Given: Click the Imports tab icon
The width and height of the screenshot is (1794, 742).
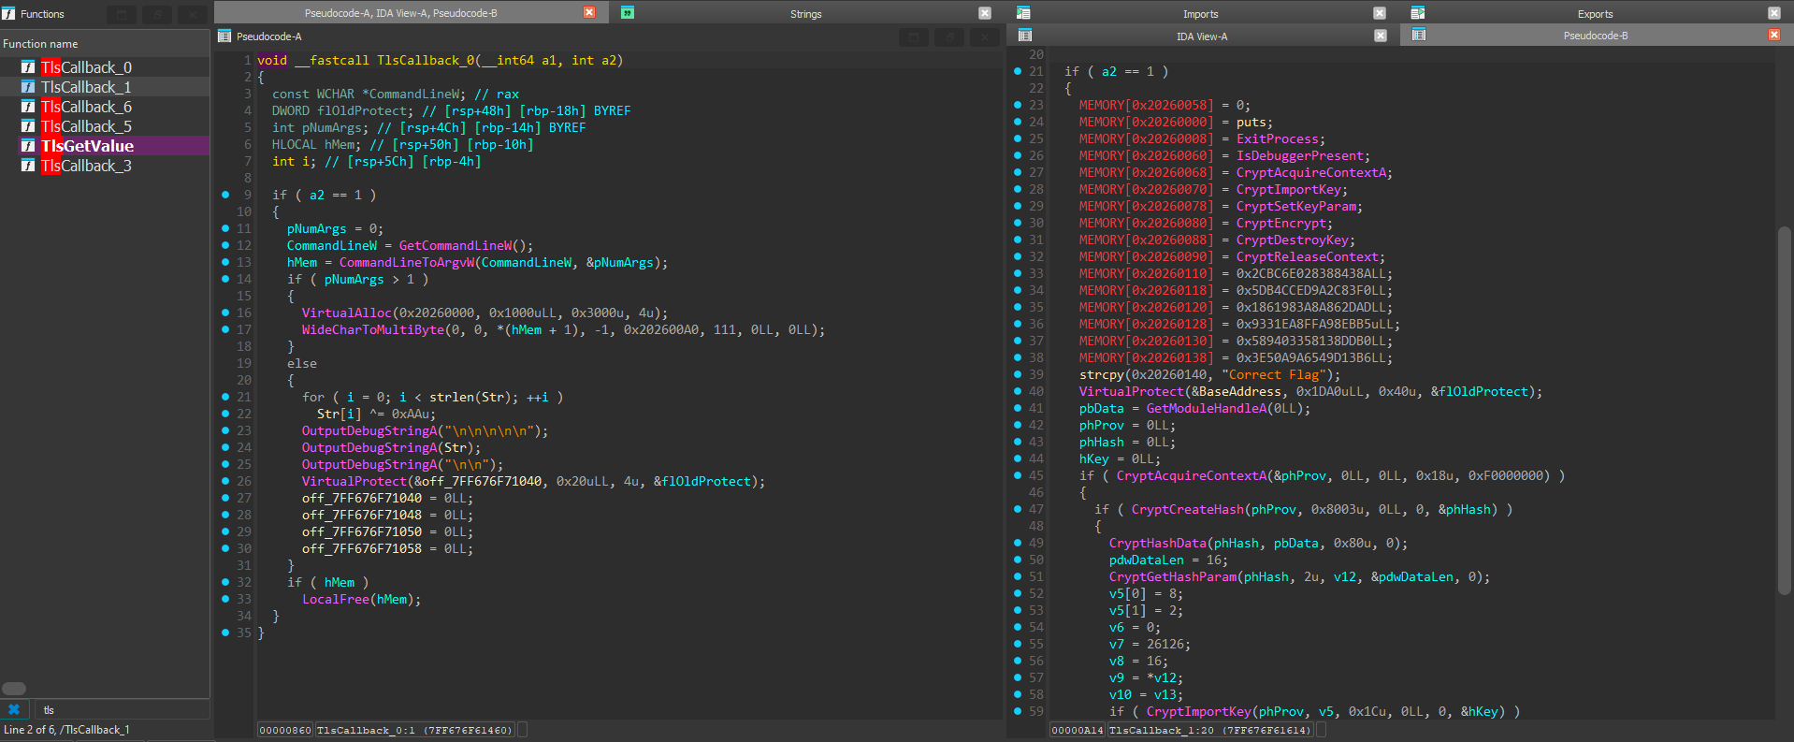Looking at the screenshot, I should [x=1023, y=13].
